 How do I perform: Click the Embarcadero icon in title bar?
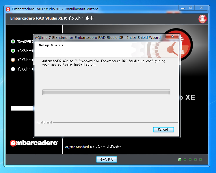[x=8, y=9]
